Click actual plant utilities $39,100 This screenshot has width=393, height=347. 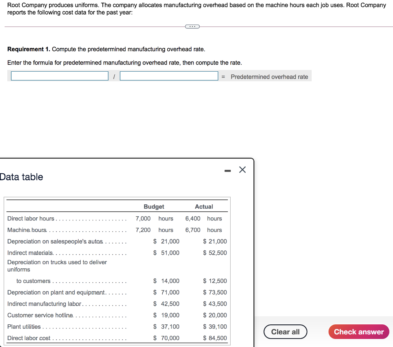click(215, 327)
